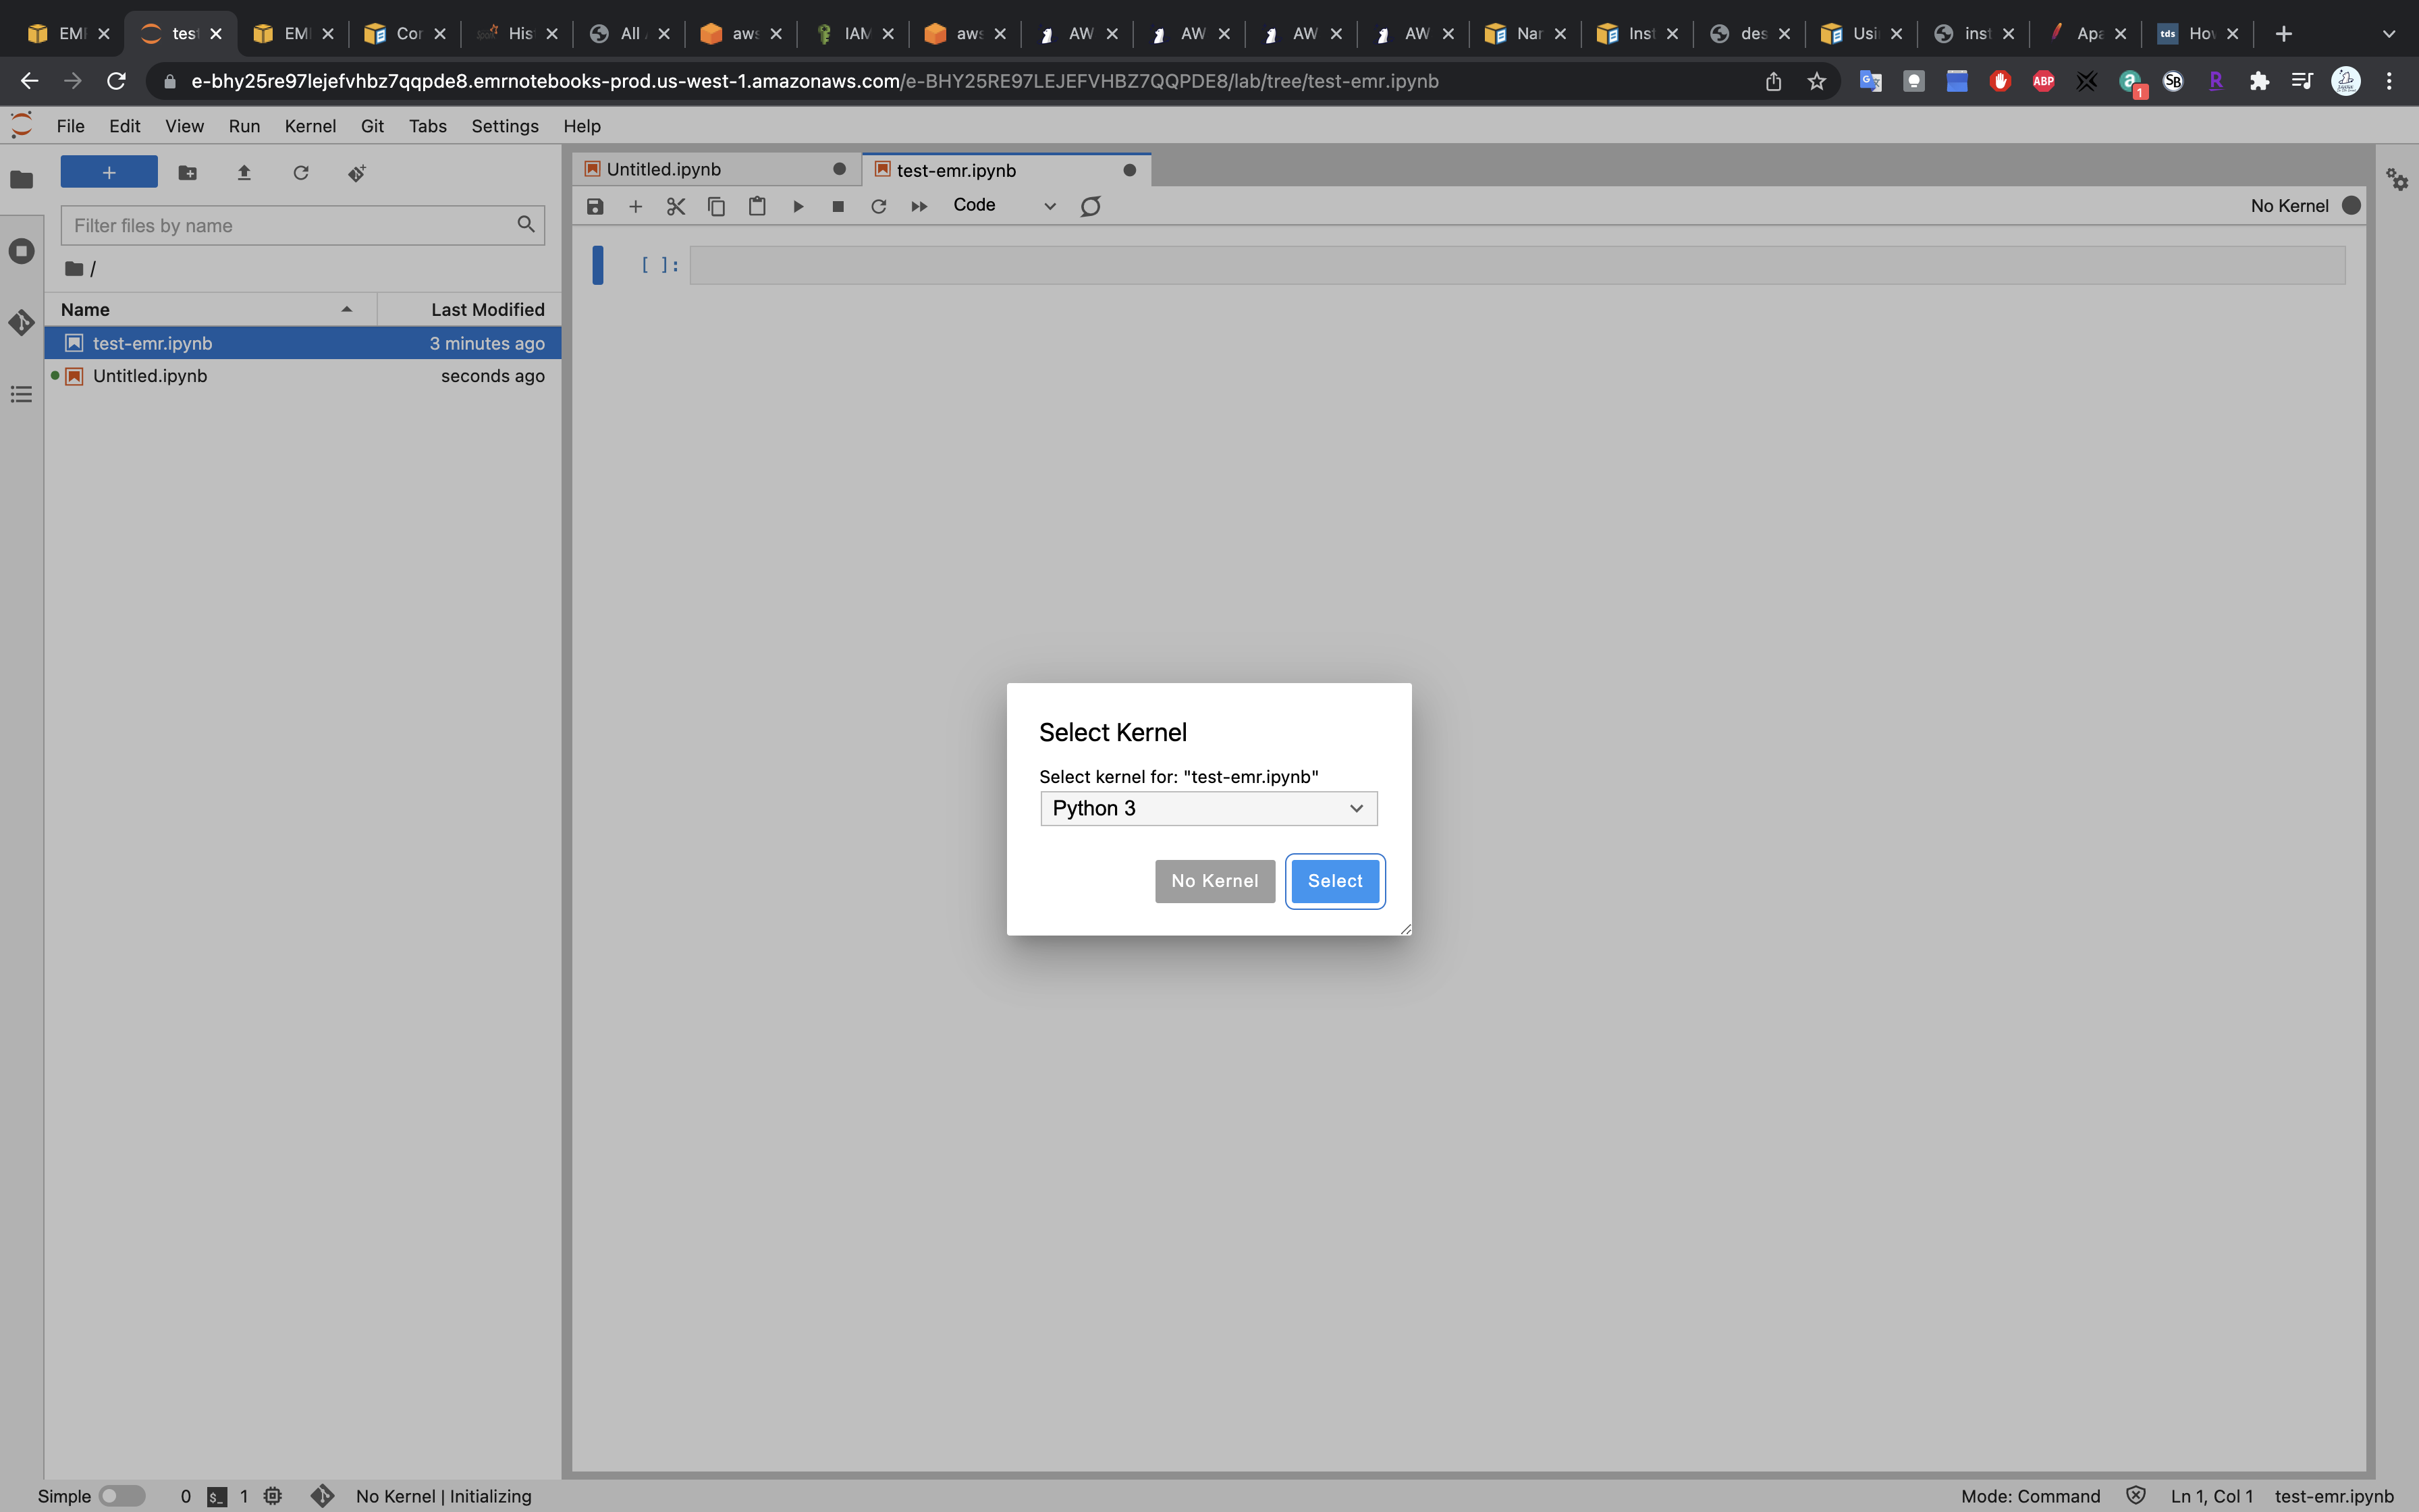Screen dimensions: 2419x1512
Task: Restart kernel and run all cells
Action: (919, 206)
